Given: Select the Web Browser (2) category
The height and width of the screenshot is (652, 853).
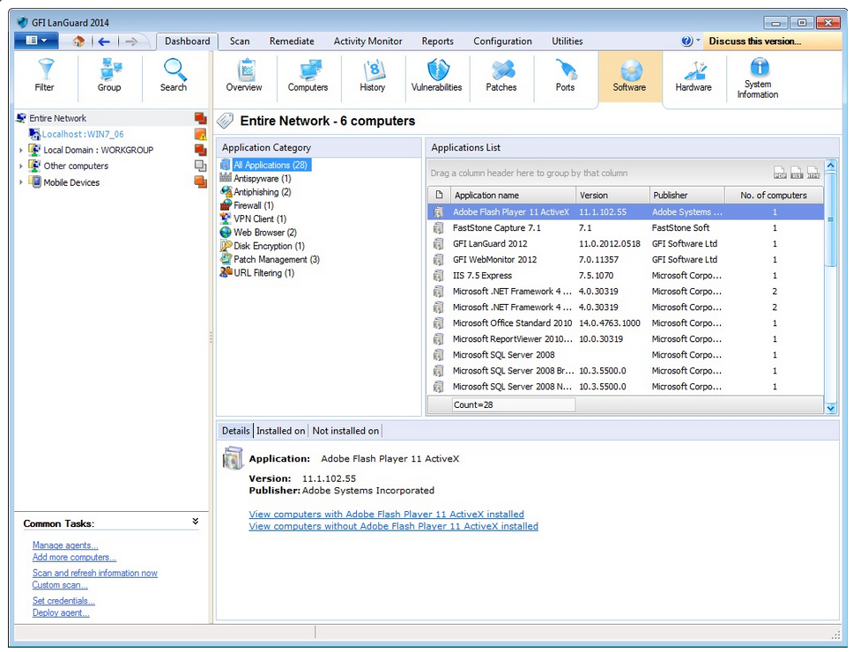Looking at the screenshot, I should 265,233.
